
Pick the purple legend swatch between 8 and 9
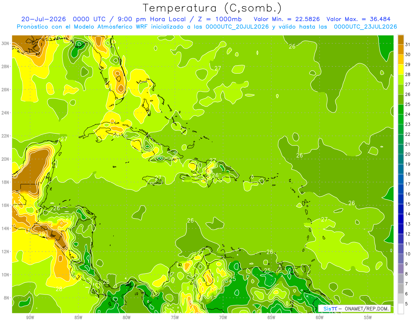point(401,269)
